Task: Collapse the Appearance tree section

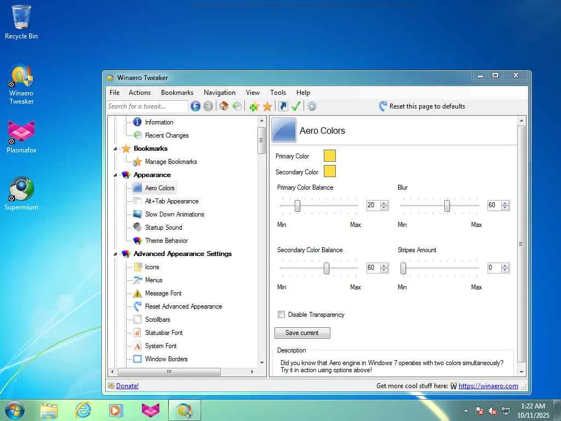Action: tap(115, 175)
